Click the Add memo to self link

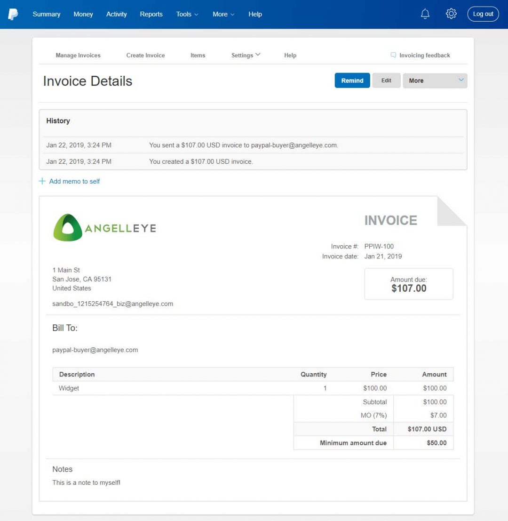click(74, 181)
